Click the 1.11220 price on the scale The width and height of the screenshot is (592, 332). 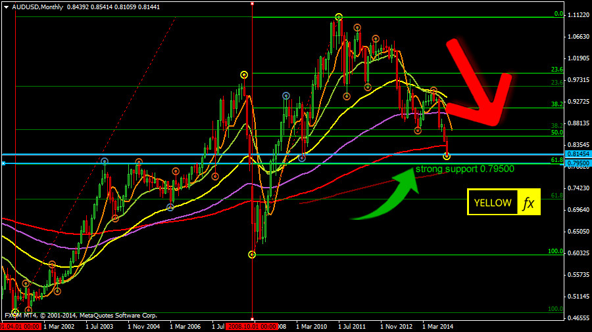pos(578,14)
